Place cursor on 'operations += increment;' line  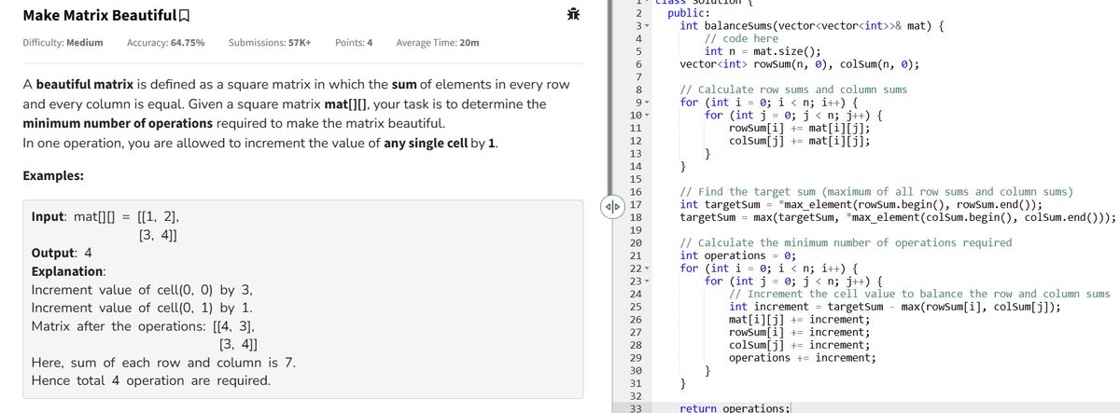(x=803, y=358)
